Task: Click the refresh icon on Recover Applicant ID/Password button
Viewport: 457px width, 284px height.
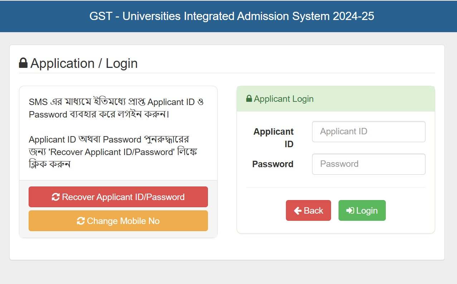Action: pos(56,197)
